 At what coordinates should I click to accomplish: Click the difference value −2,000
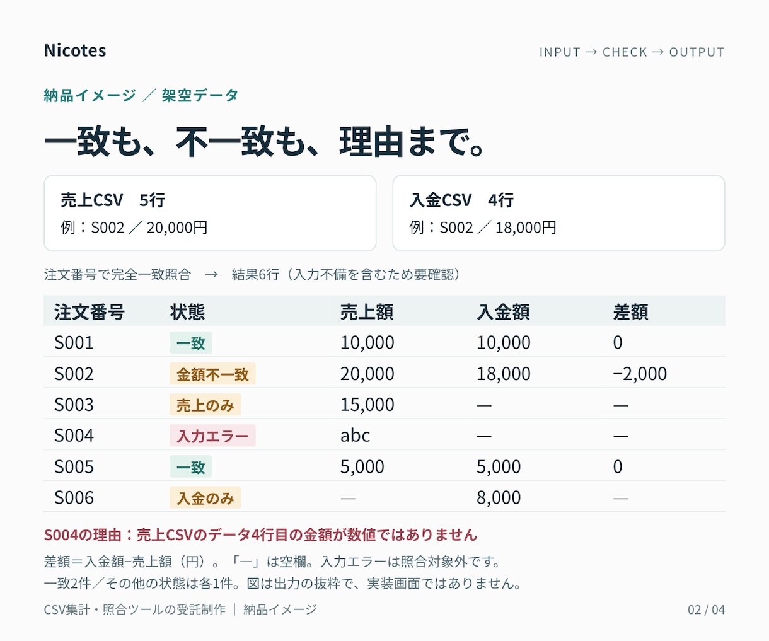click(640, 374)
